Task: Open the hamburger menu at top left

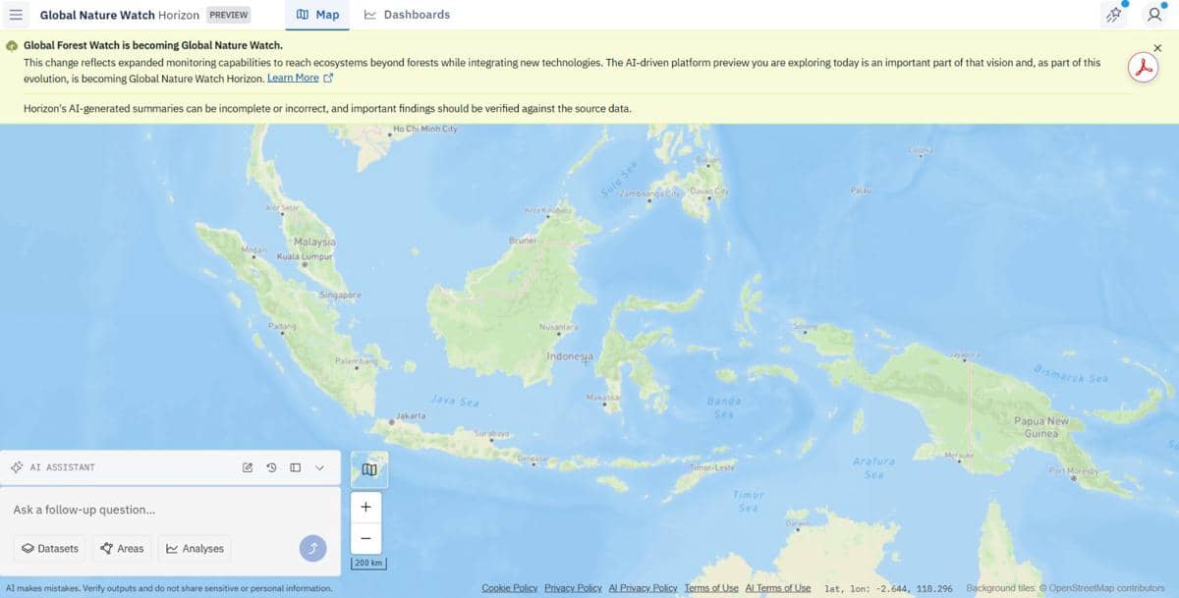Action: [x=16, y=15]
